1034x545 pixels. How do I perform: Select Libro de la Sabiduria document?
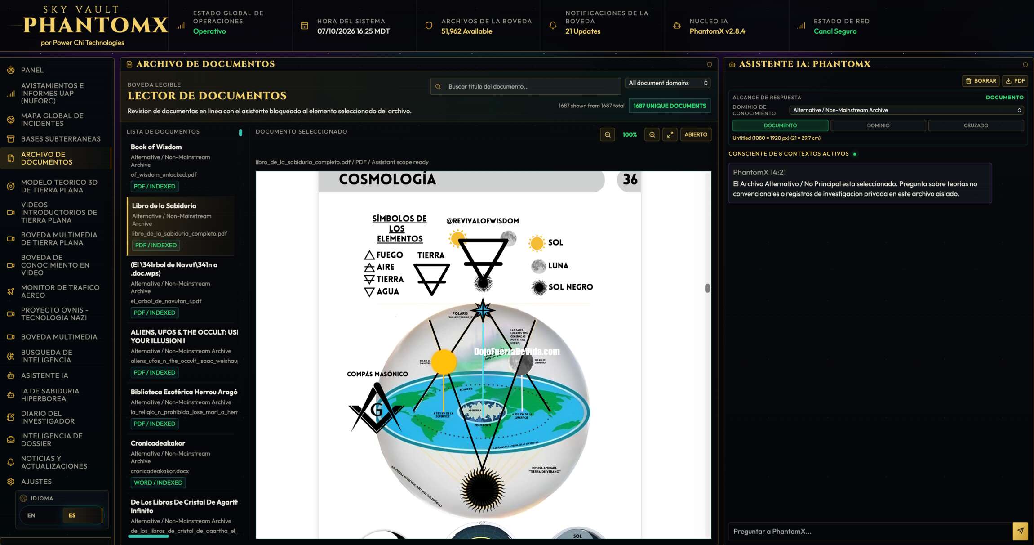[181, 226]
